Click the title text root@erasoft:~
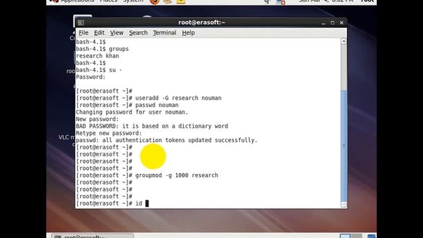This screenshot has width=423, height=238. point(202,22)
